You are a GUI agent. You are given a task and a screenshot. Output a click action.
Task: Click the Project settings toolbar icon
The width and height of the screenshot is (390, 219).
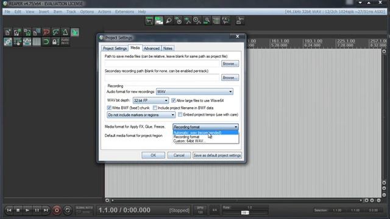pyautogui.click(x=37, y=32)
